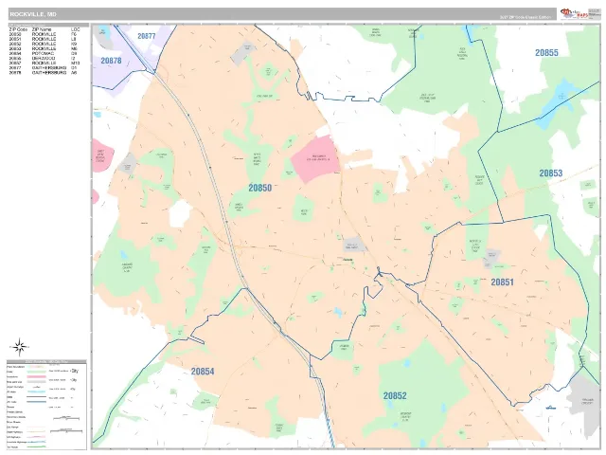Select the 20877 GAITHERSBURG row in ZIP table
This screenshot has height=455, width=606.
coord(43,67)
